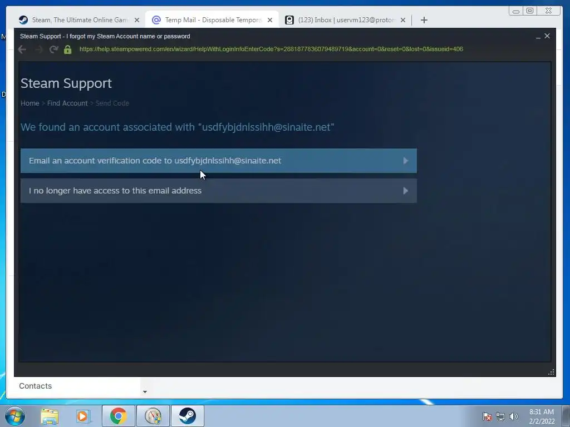Reload the Steam Support page

click(54, 49)
